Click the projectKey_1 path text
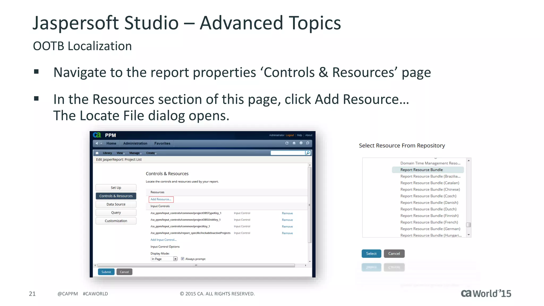The width and height of the screenshot is (544, 306). tap(180, 226)
